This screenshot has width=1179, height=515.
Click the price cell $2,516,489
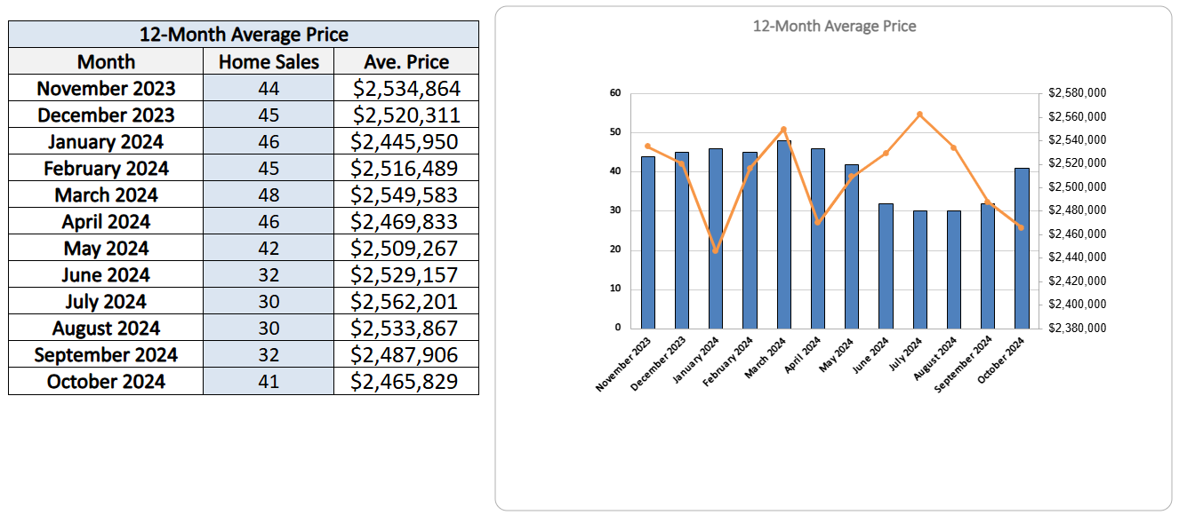406,168
